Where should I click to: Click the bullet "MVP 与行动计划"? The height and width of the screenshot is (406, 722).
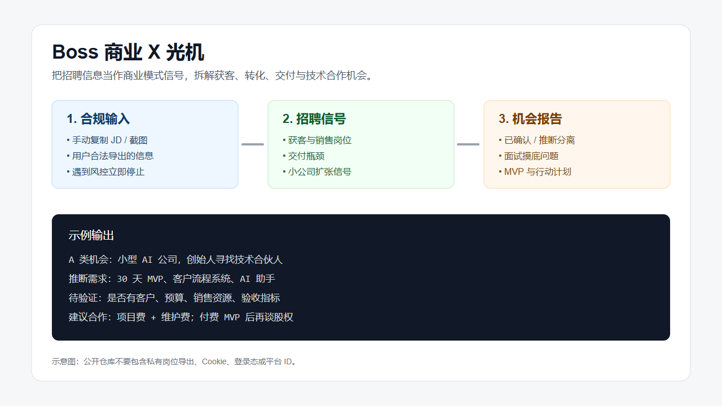[x=535, y=172]
